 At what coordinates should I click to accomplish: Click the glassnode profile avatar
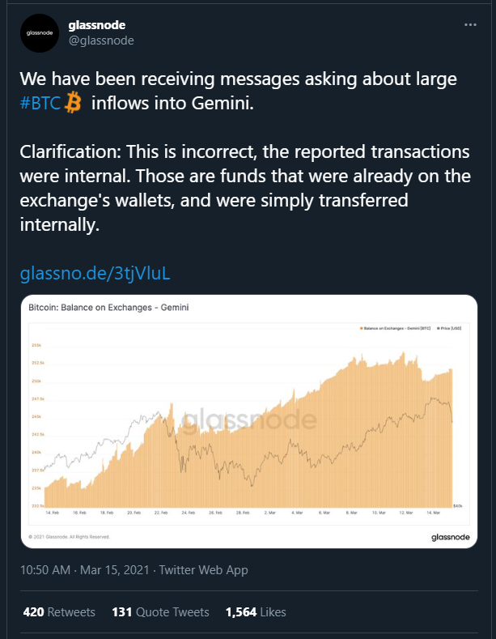click(40, 33)
